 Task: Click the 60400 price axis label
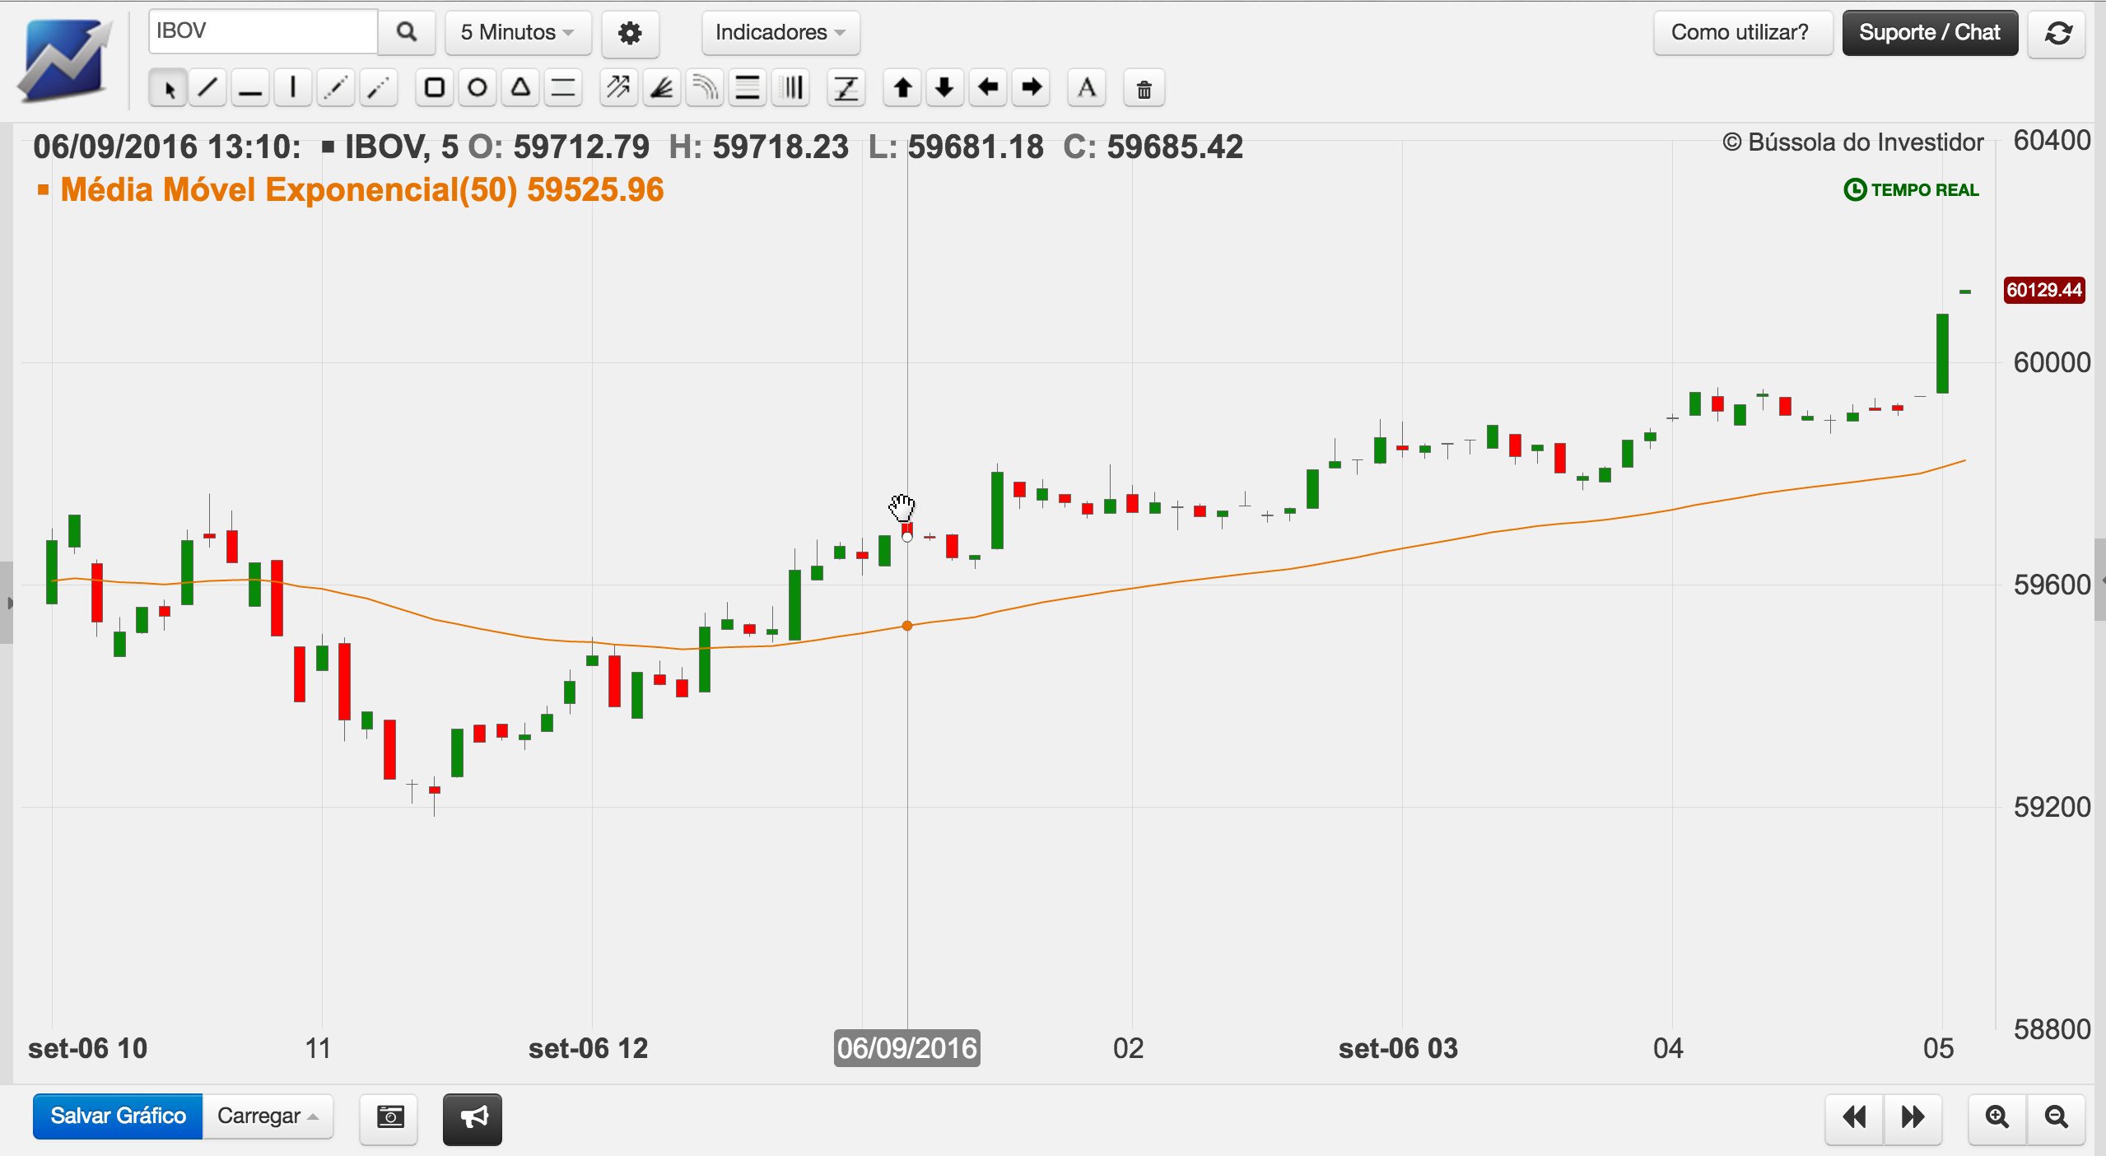coord(2052,140)
